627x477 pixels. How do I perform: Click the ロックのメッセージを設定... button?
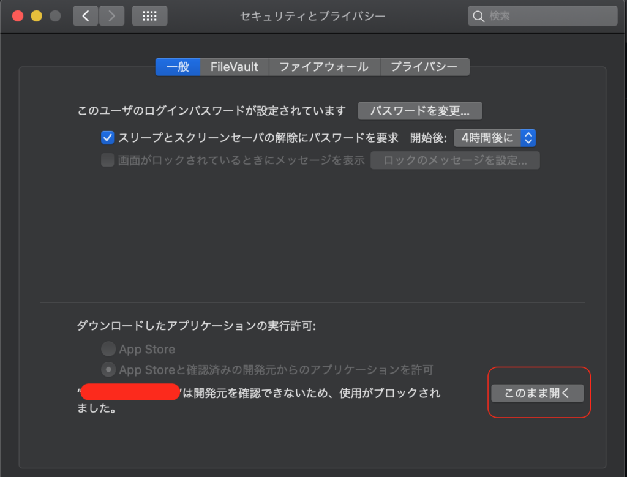[x=455, y=160]
